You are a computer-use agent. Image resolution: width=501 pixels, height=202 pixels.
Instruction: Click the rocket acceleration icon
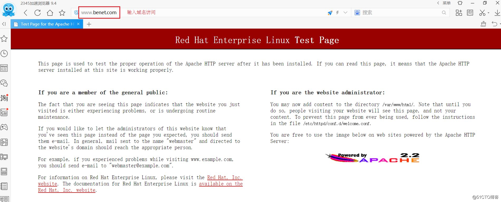click(x=330, y=13)
